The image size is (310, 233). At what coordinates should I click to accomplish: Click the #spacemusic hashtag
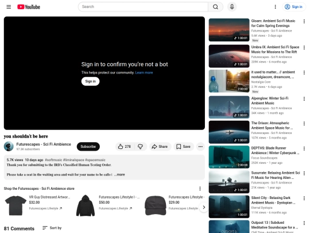95,160
